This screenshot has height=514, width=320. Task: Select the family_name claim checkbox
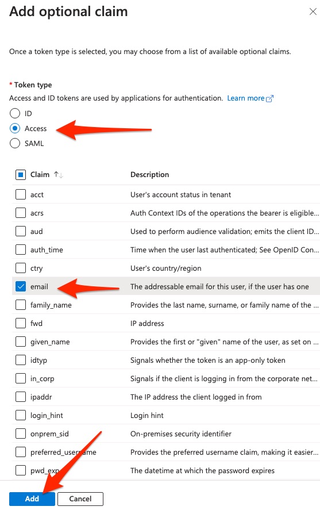(21, 305)
